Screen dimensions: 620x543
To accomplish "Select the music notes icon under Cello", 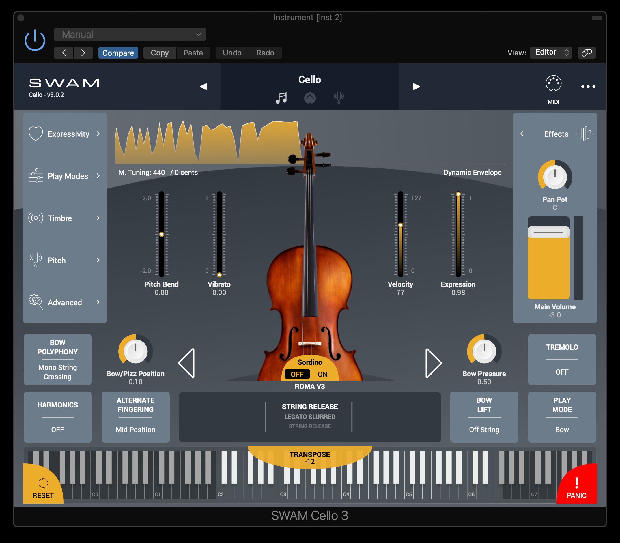I will click(281, 98).
